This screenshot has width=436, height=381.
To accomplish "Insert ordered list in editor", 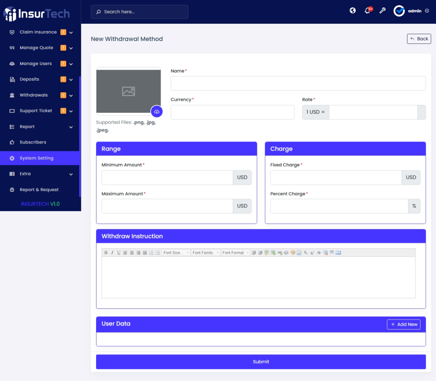I will 151,253.
